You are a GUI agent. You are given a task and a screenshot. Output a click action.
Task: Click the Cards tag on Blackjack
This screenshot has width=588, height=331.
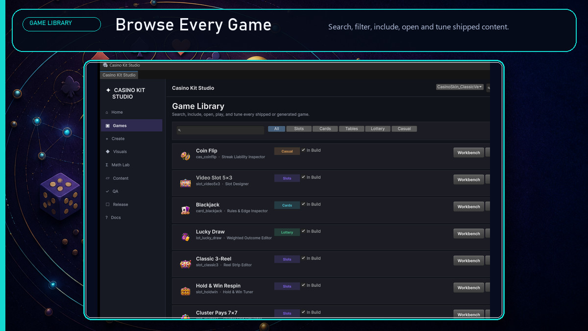point(287,205)
